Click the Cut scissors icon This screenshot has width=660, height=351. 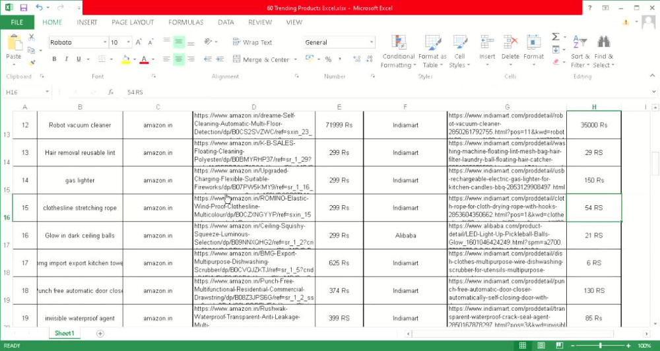(31, 38)
